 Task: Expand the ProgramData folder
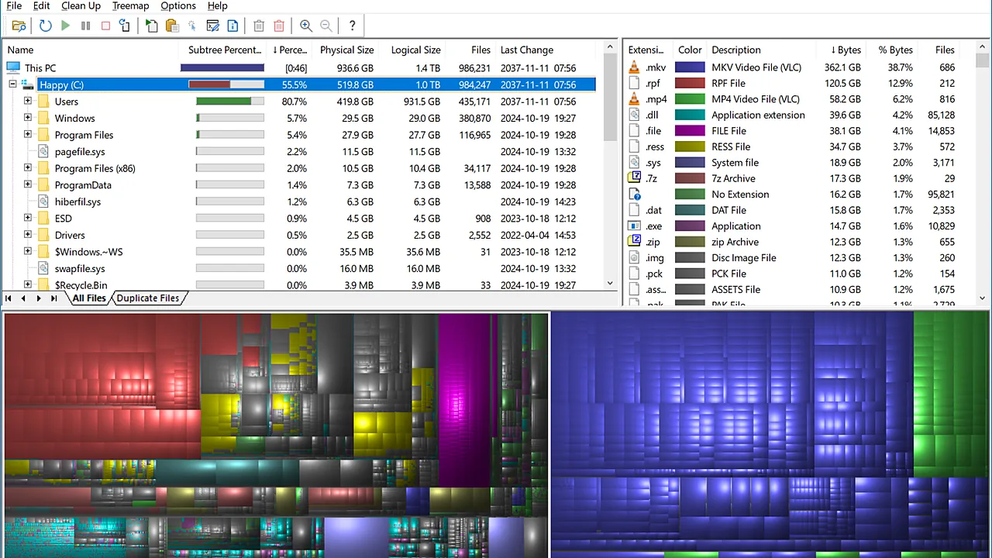[28, 184]
